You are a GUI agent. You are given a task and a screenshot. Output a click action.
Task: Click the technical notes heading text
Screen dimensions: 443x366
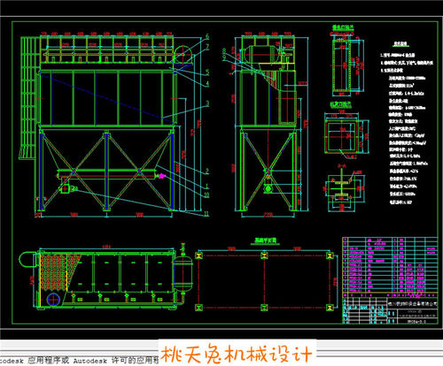coord(400,44)
